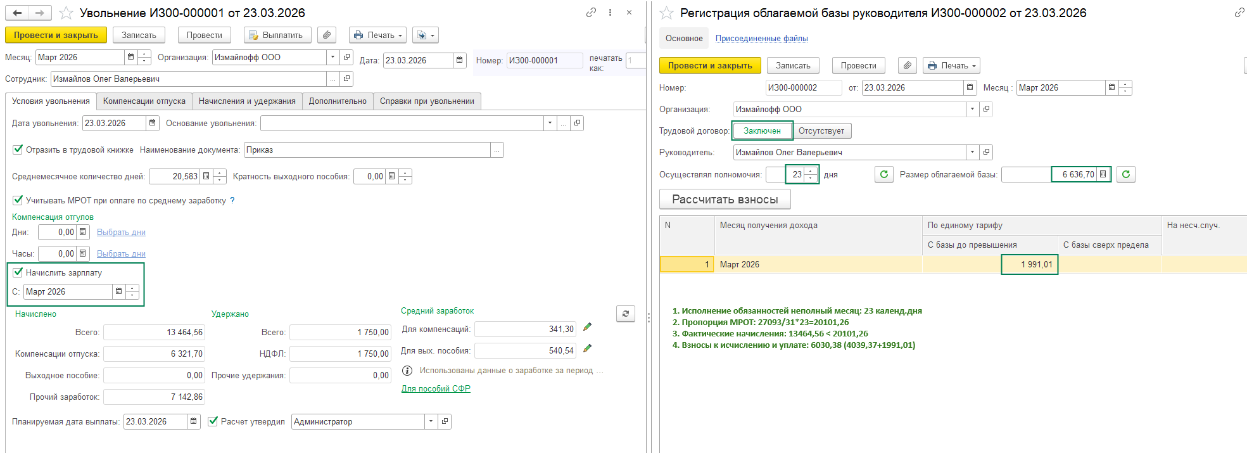Click Номер field И300-000002

pos(803,87)
